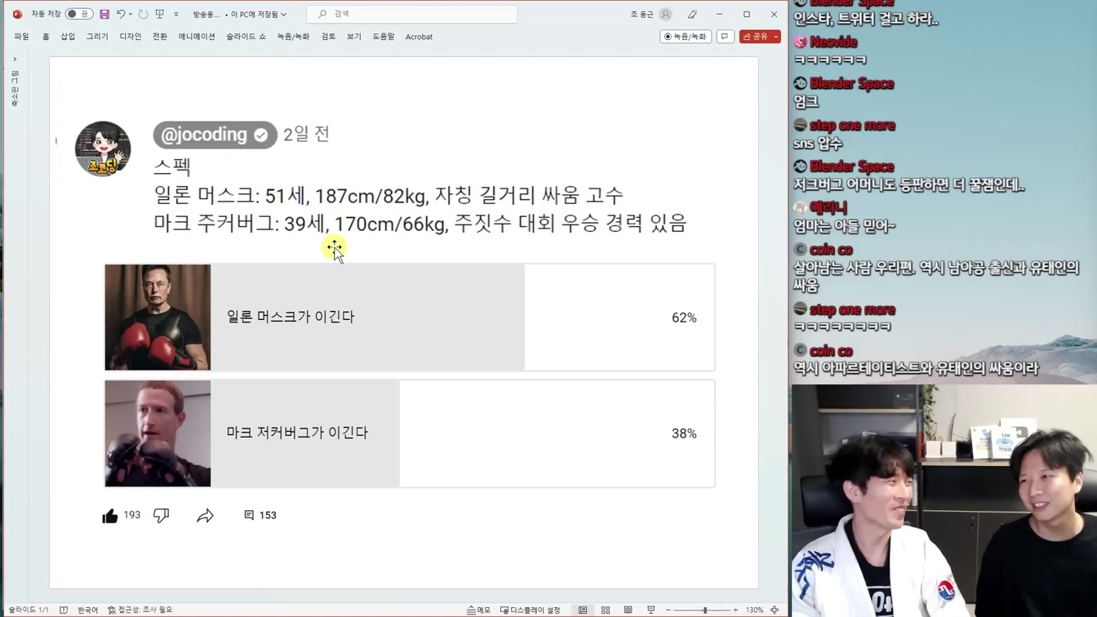
Task: Open the 검토 (Review) tab
Action: [x=328, y=37]
